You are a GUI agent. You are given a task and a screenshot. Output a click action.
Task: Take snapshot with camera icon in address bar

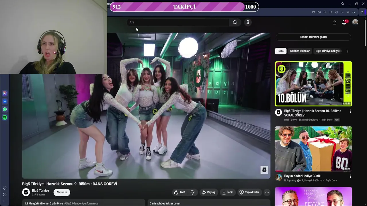[x=319, y=12]
